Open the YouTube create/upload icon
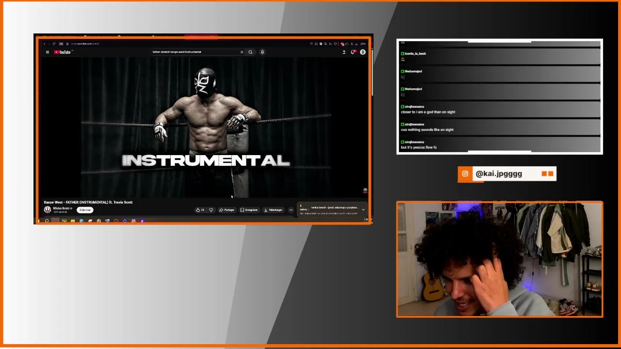This screenshot has height=349, width=621. [344, 52]
